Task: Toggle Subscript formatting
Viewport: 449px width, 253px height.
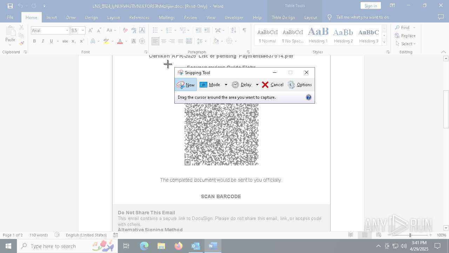Action: [x=73, y=41]
